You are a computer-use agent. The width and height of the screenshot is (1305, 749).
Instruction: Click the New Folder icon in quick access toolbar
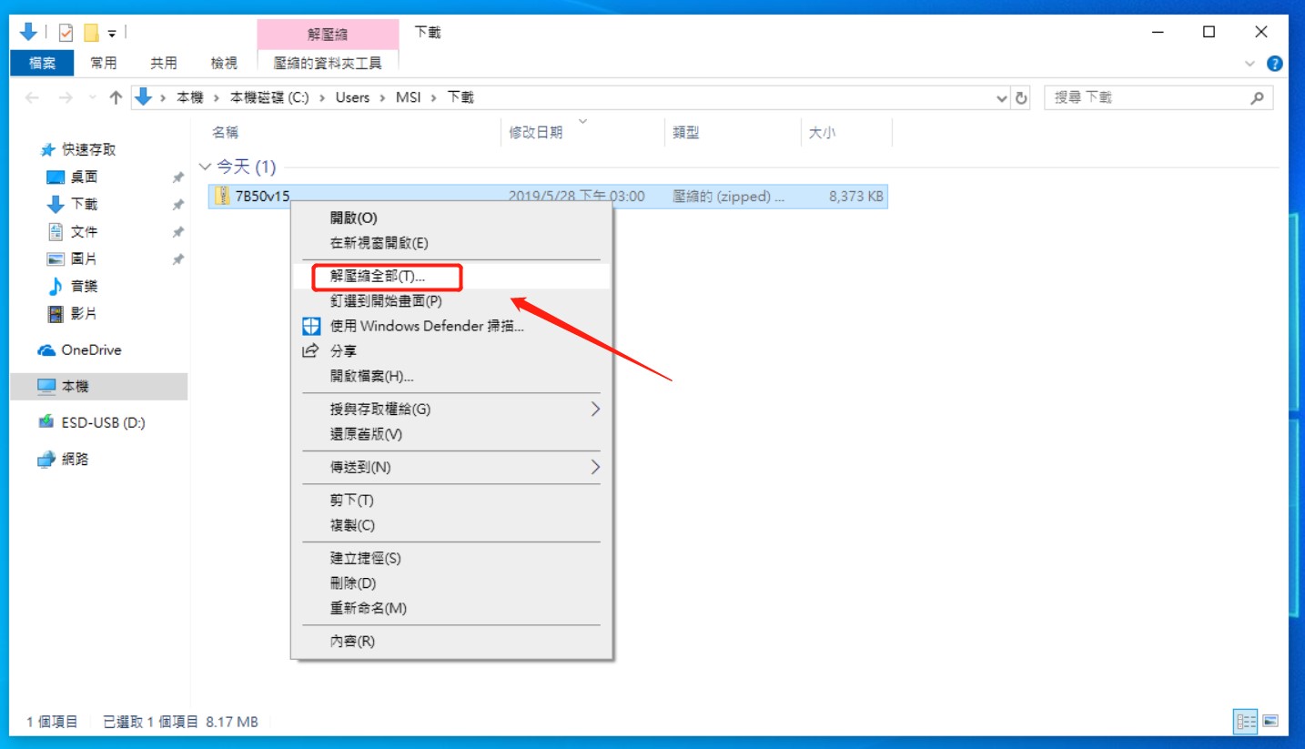point(91,33)
